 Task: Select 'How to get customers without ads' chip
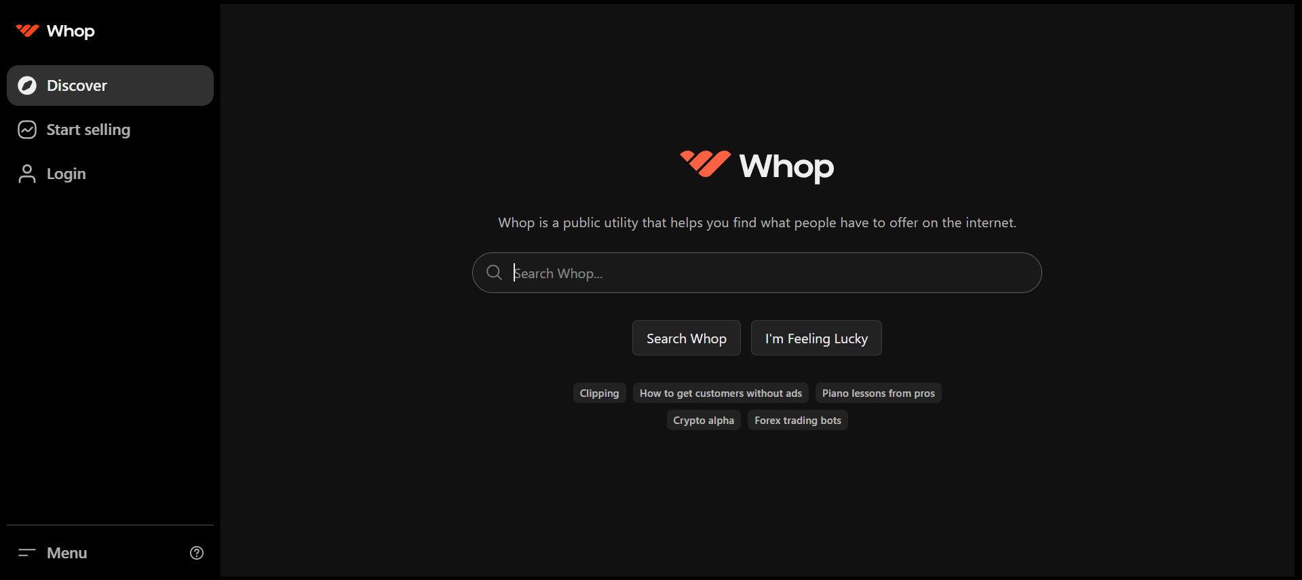coord(721,393)
